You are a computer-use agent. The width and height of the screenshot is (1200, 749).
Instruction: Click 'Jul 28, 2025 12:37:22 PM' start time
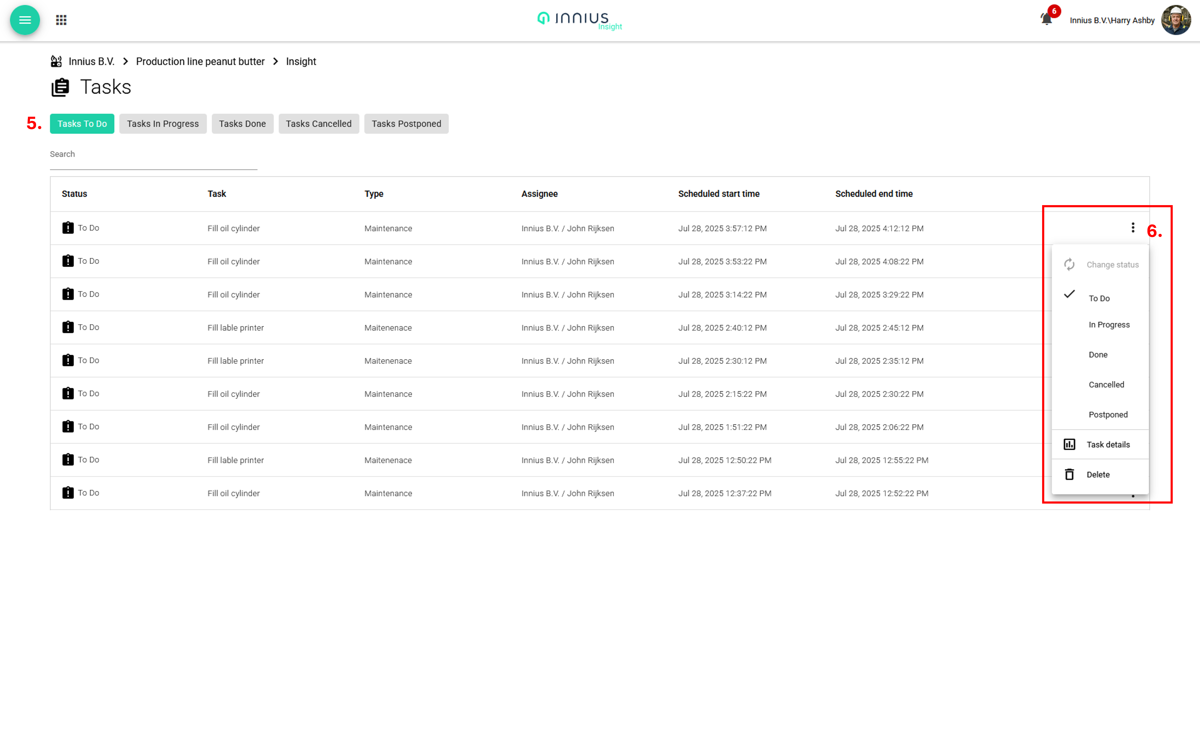click(x=725, y=493)
